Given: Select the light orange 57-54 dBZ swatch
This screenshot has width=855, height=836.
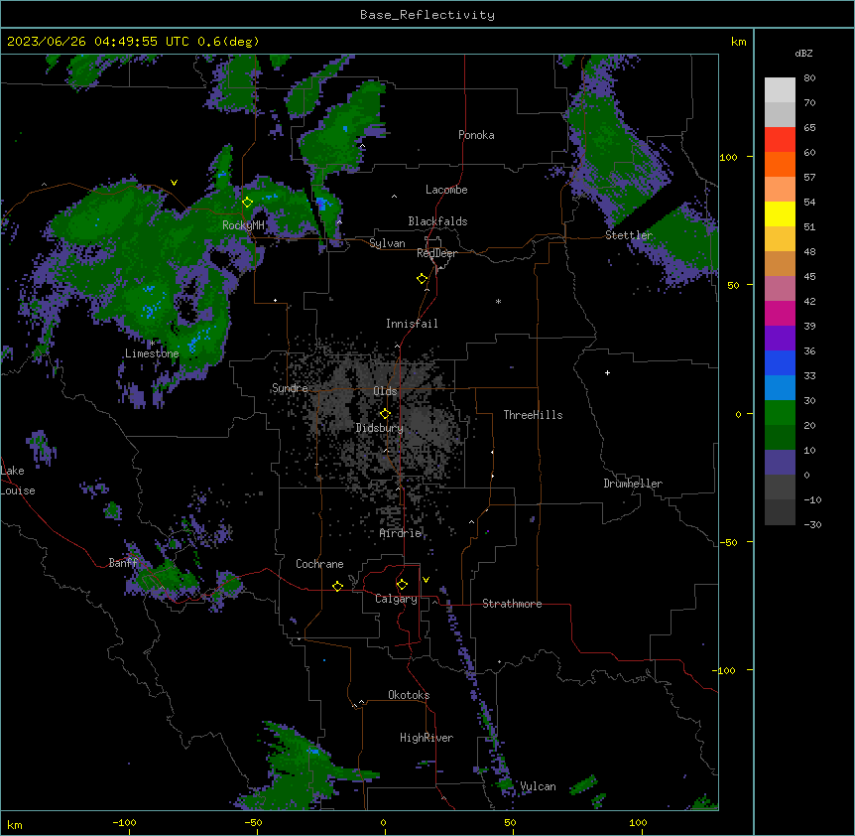Looking at the screenshot, I should tap(780, 190).
